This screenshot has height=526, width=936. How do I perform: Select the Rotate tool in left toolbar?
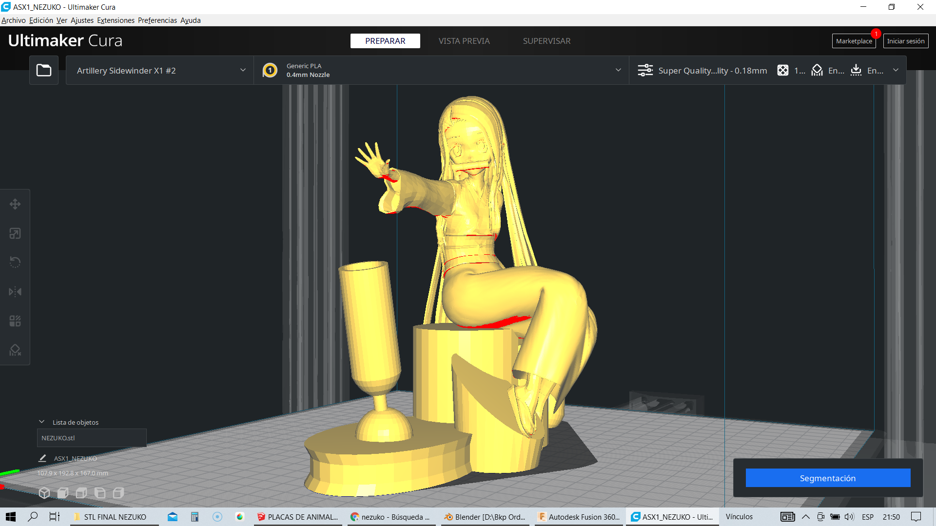click(x=15, y=263)
